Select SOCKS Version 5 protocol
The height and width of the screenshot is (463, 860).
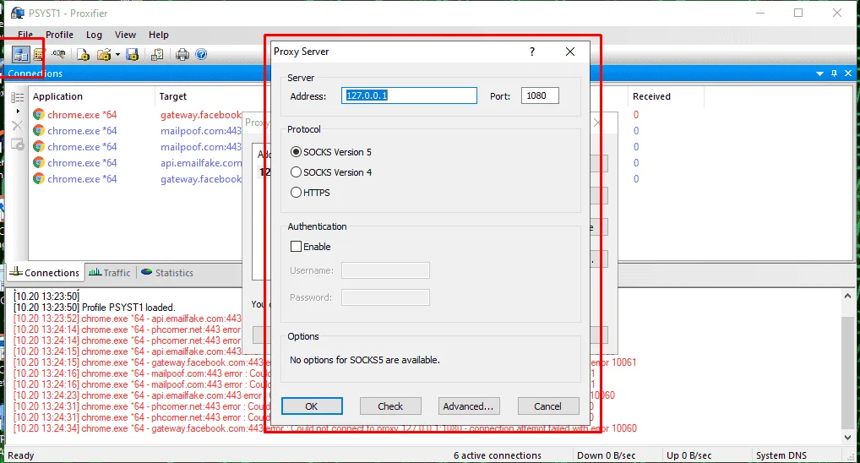click(331, 152)
